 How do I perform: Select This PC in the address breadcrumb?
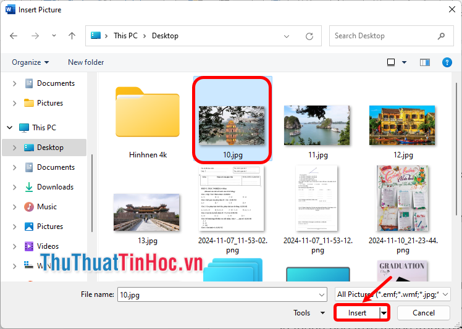125,36
